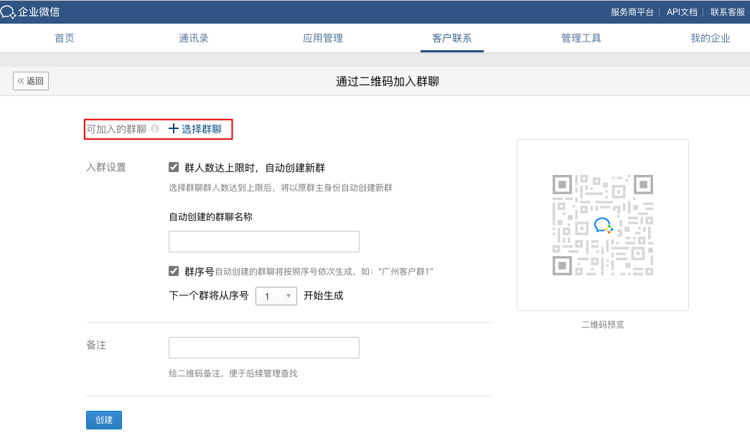Click the QR code preview image
This screenshot has width=750, height=433.
pos(602,225)
